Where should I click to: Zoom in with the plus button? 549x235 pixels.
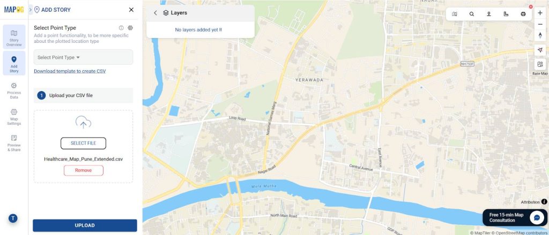coord(540,13)
